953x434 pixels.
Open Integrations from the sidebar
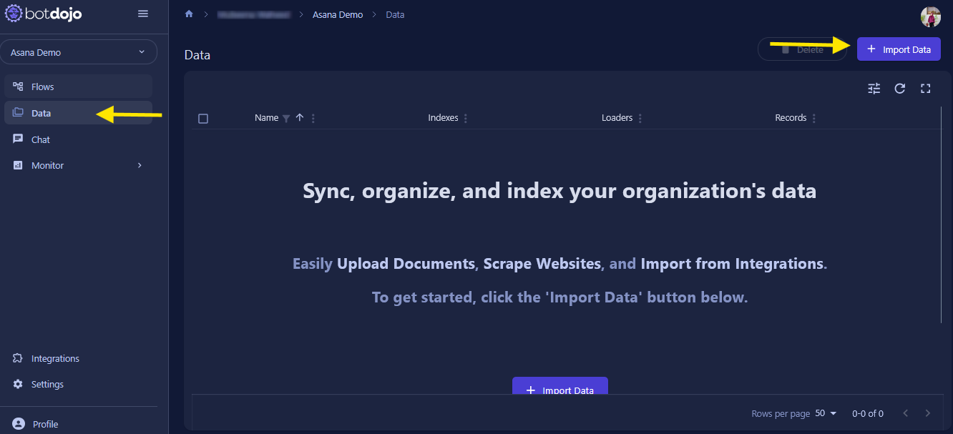tap(55, 358)
